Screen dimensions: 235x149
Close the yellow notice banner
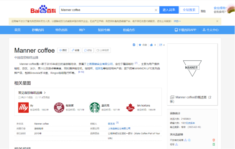(x=217, y=21)
